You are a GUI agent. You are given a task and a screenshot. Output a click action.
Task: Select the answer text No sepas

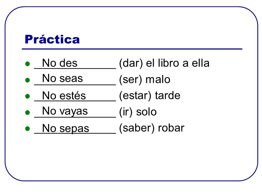66,128
